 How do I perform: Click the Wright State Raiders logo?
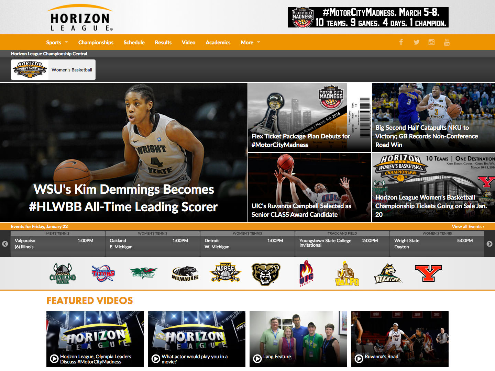click(x=388, y=273)
